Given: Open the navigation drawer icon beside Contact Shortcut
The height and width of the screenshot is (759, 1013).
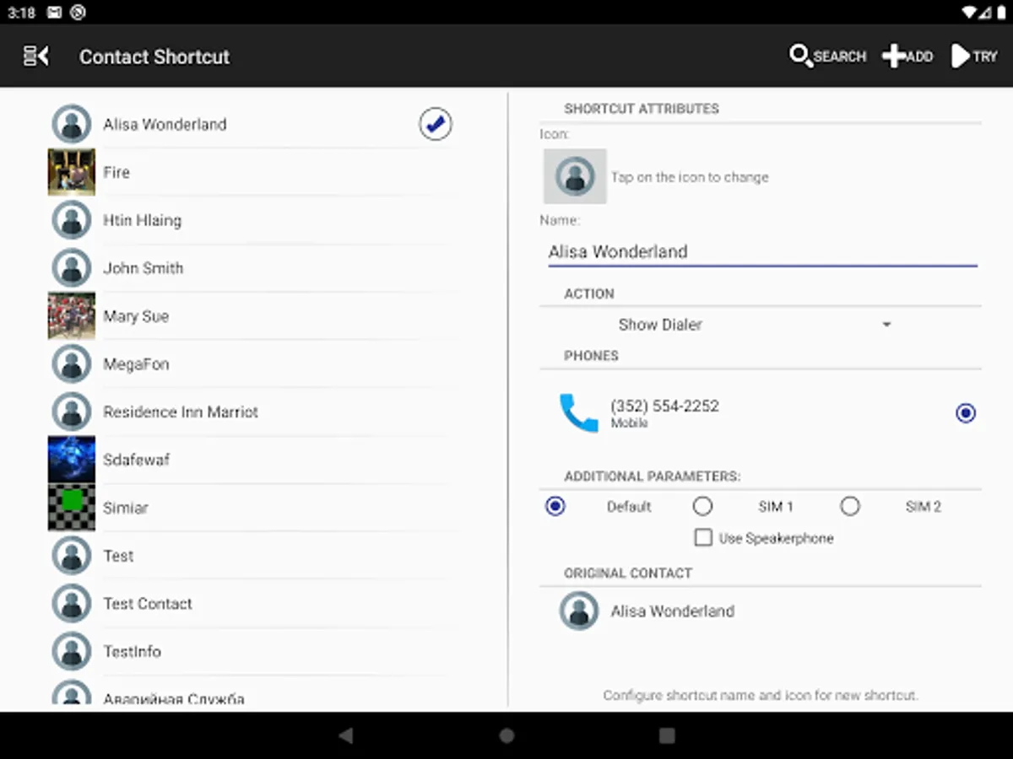Looking at the screenshot, I should pos(36,57).
